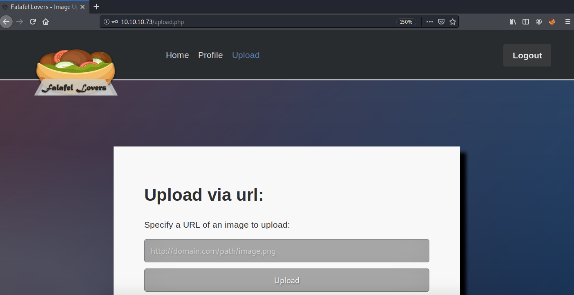This screenshot has width=574, height=295.
Task: Open the page actions three-dot menu
Action: point(430,22)
